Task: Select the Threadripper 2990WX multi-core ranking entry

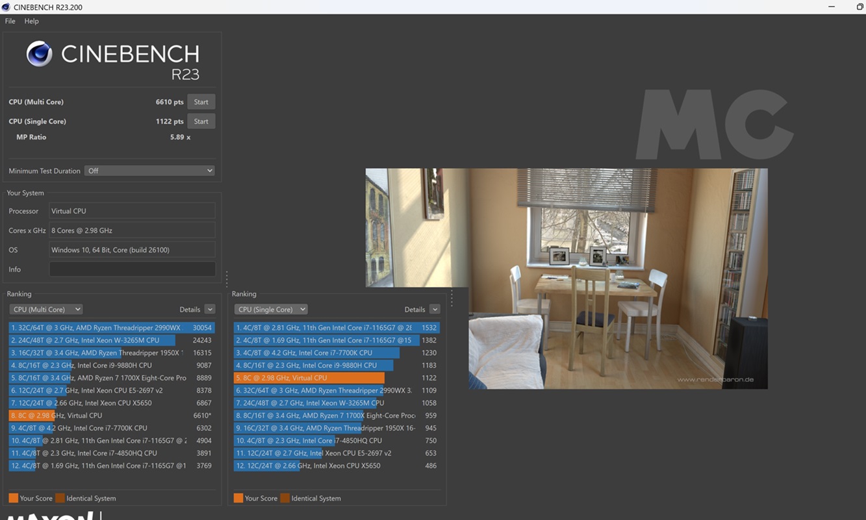Action: (110, 328)
